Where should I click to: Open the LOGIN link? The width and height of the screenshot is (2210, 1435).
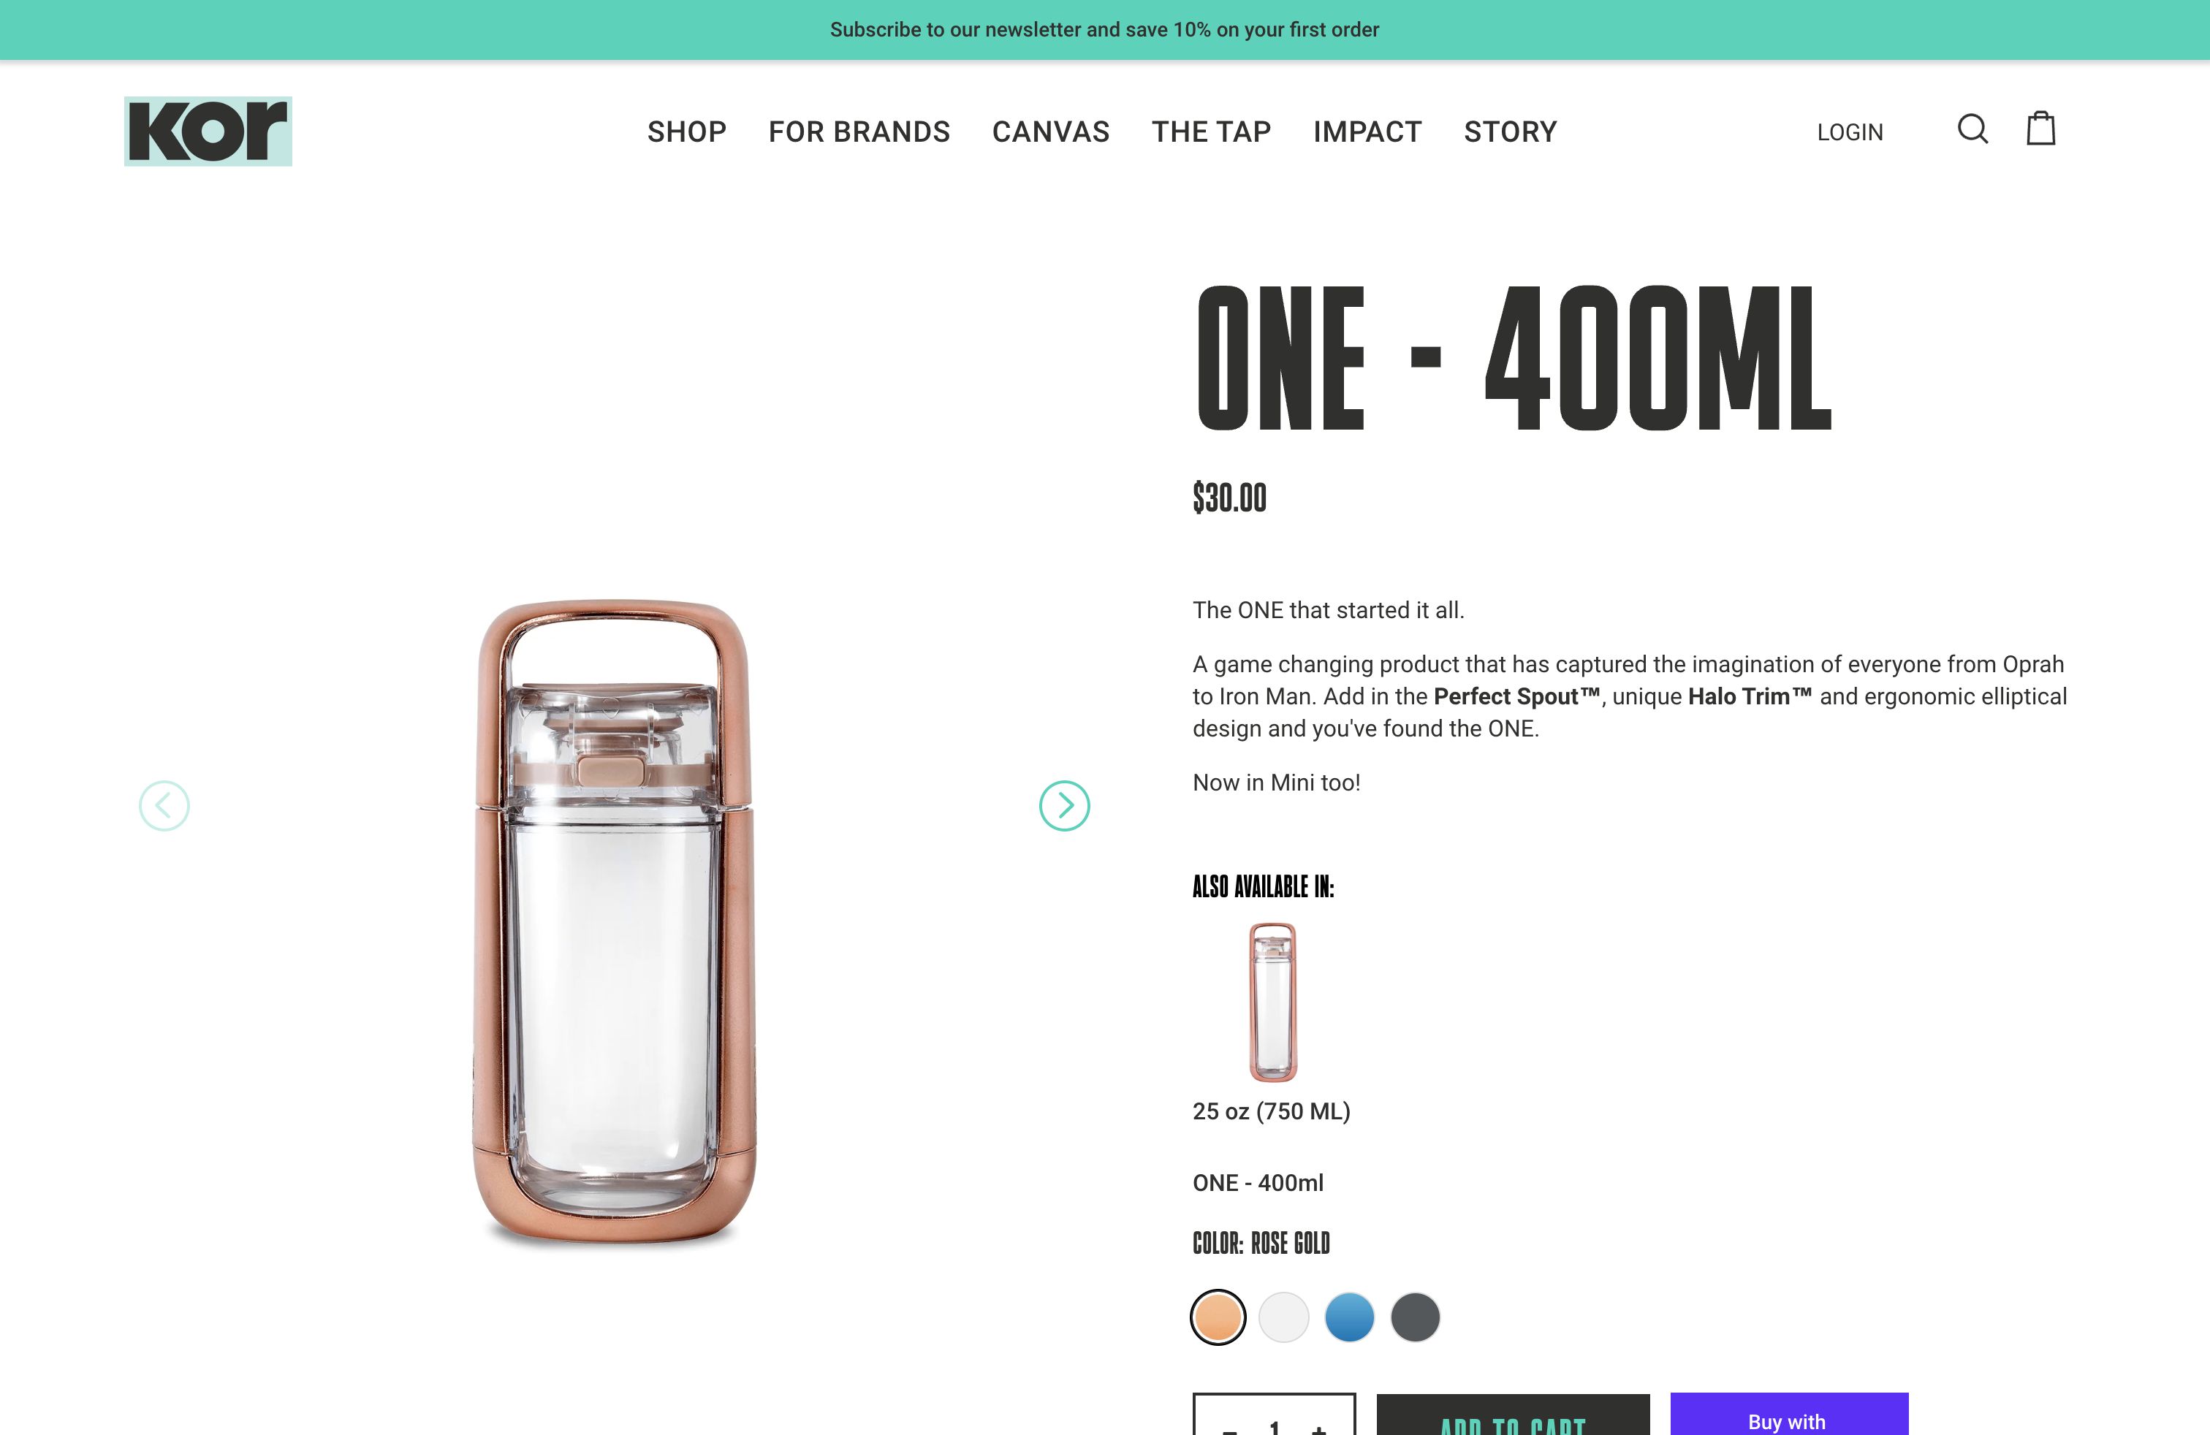[1850, 132]
